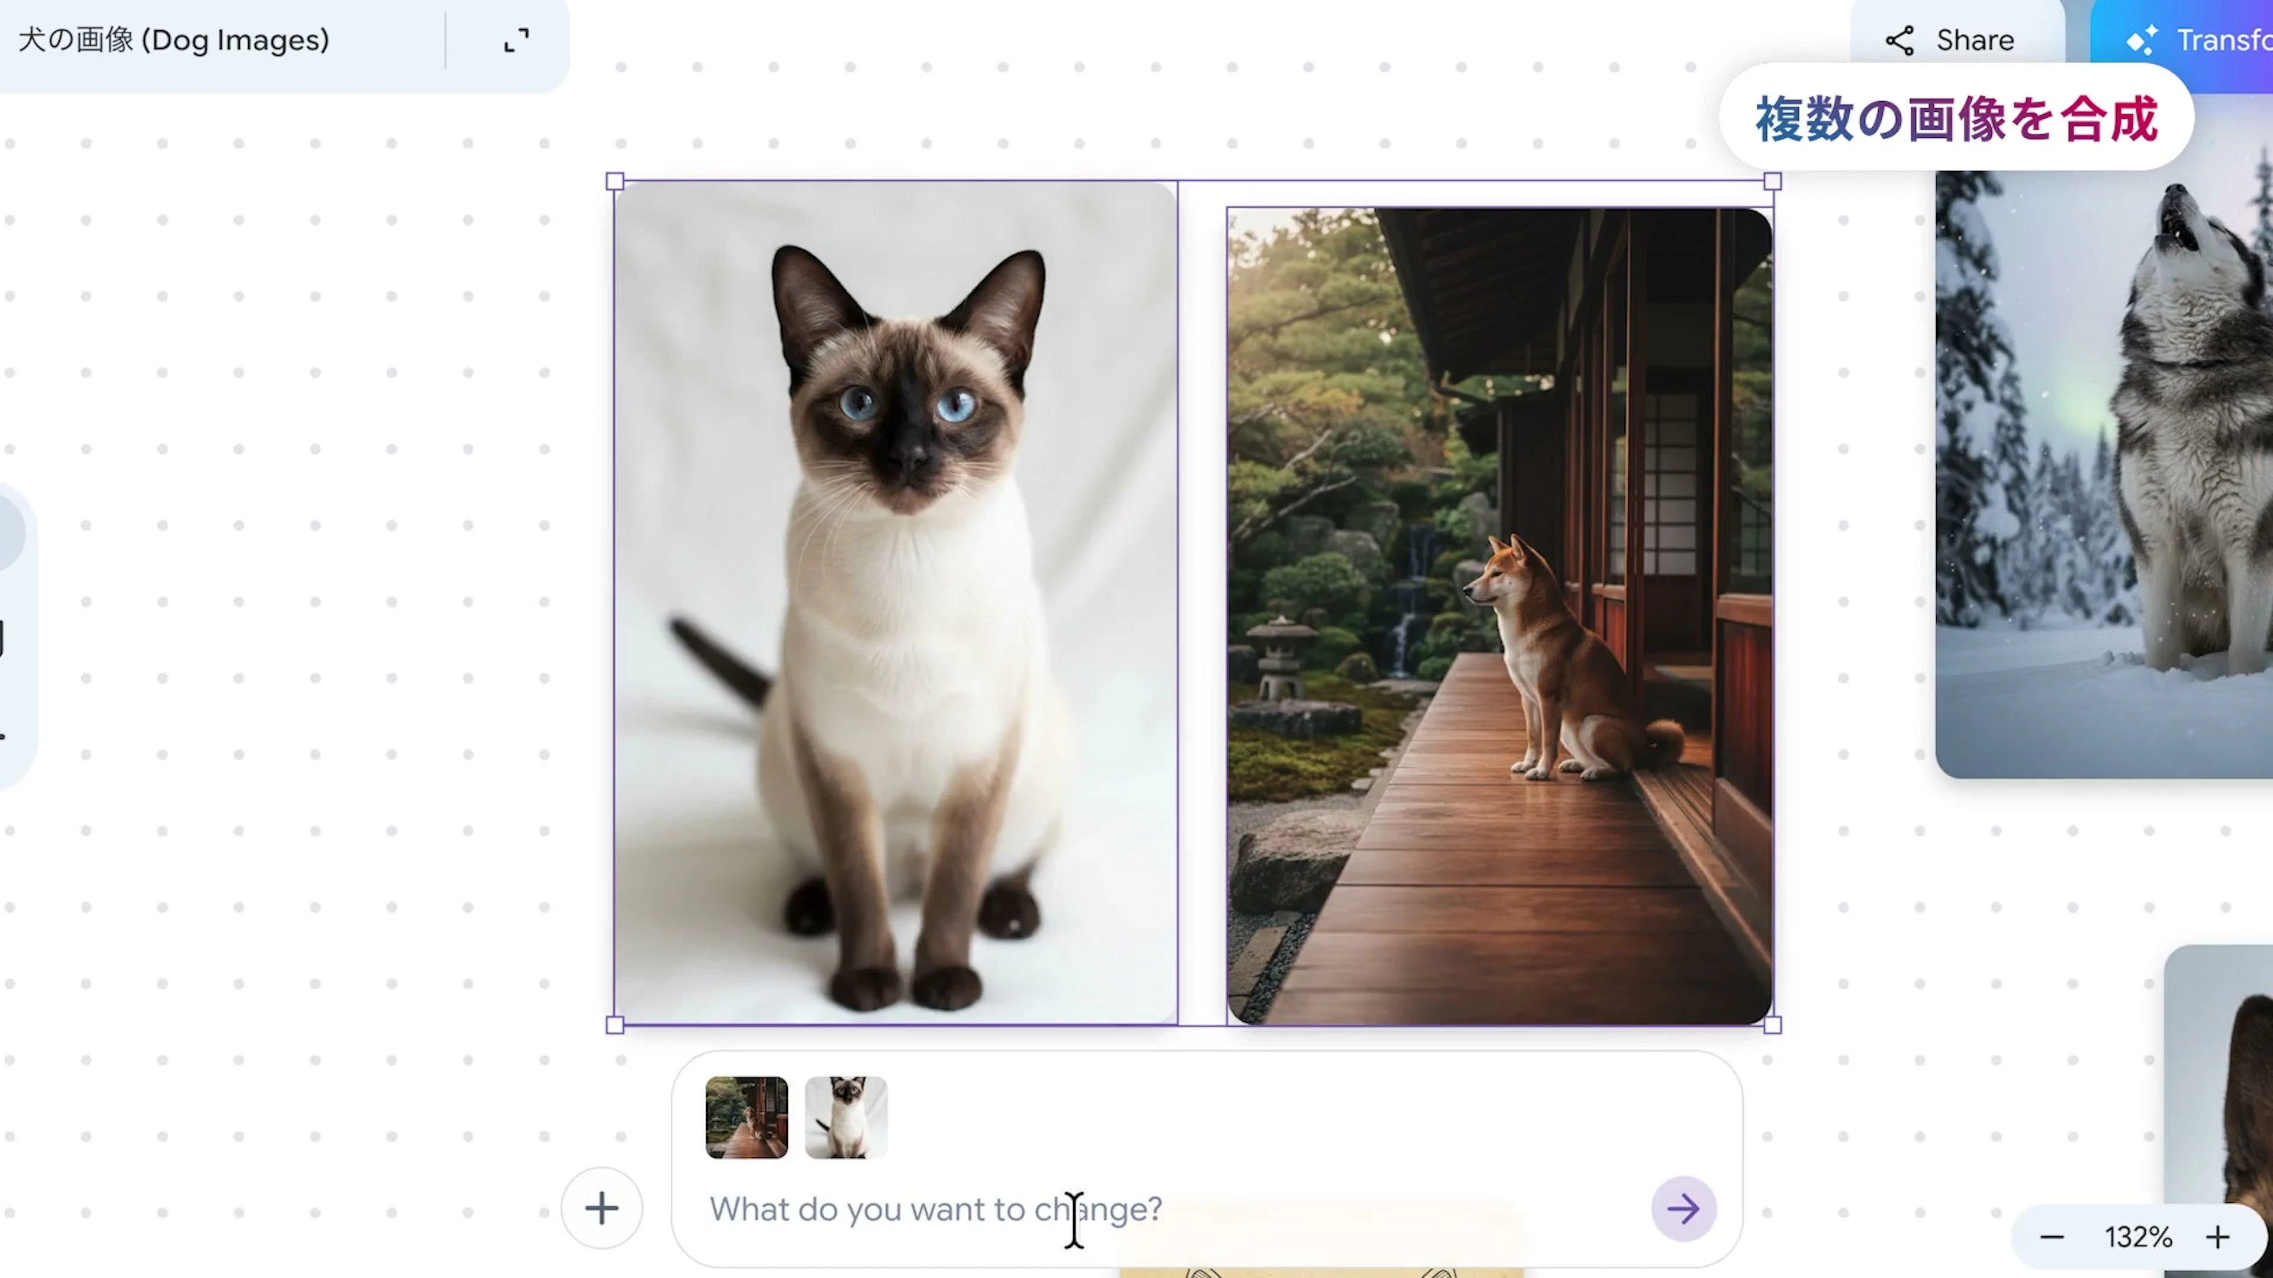2273x1278 pixels.
Task: Select the Siamese cat thumbnail in prompt
Action: (x=845, y=1118)
